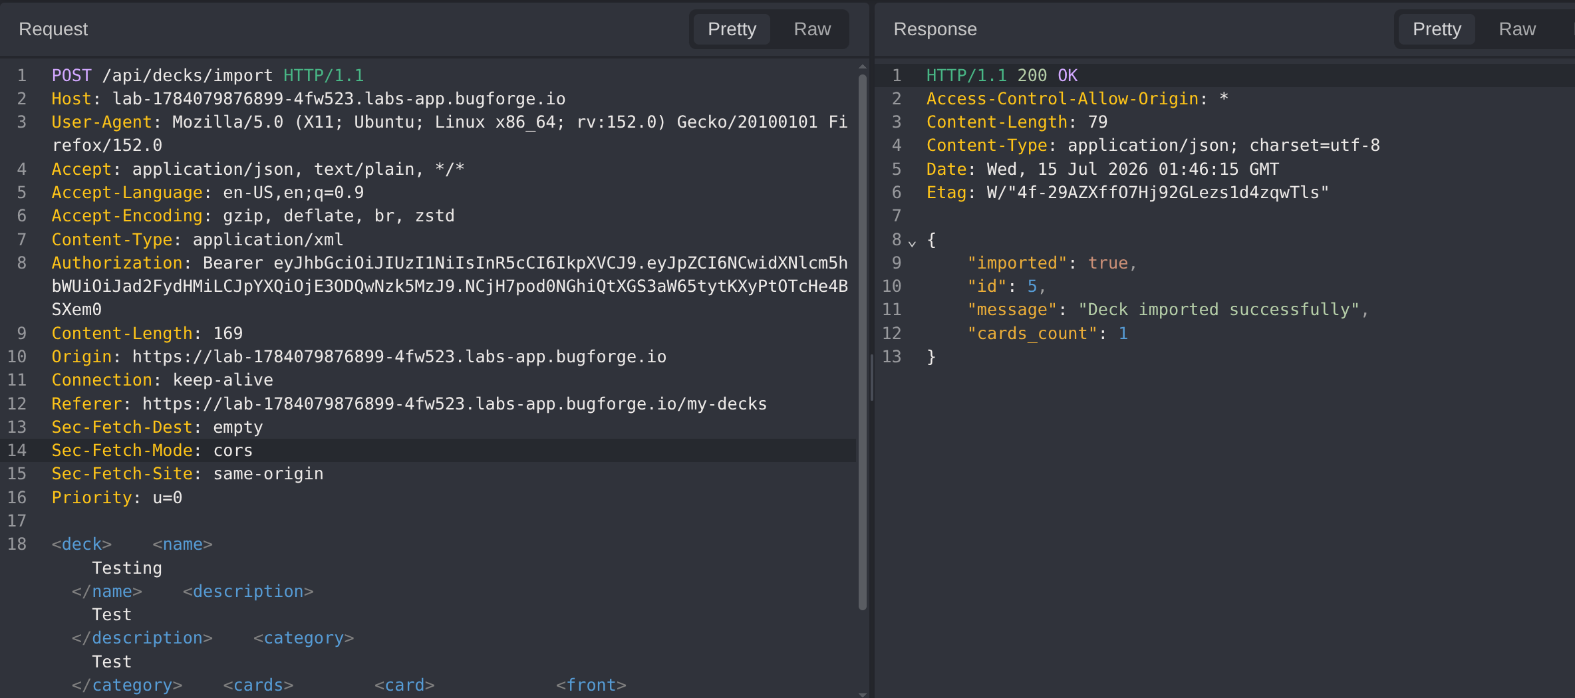The width and height of the screenshot is (1575, 698).
Task: Select the Pretty tab in Response panel
Action: [1437, 29]
